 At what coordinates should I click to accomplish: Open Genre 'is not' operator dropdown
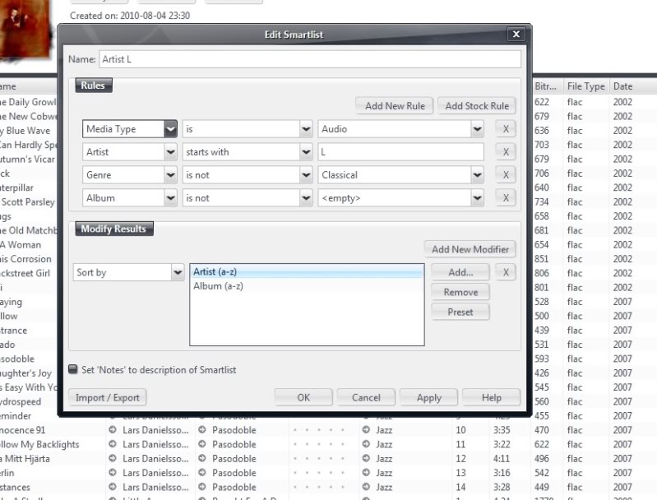pyautogui.click(x=306, y=175)
